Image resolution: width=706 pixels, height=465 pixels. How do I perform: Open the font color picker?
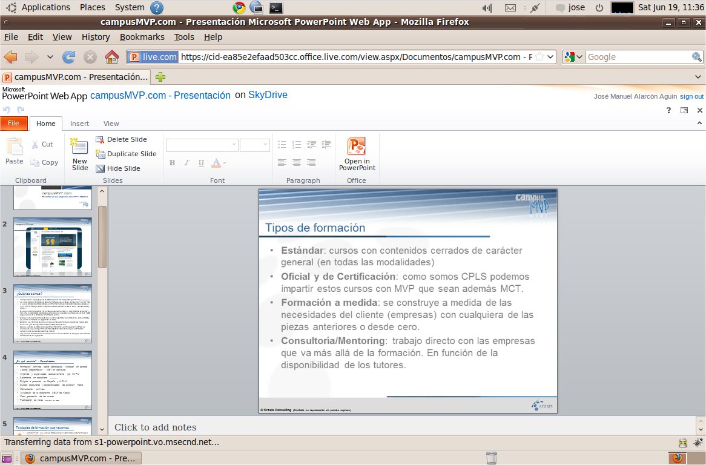coord(219,162)
